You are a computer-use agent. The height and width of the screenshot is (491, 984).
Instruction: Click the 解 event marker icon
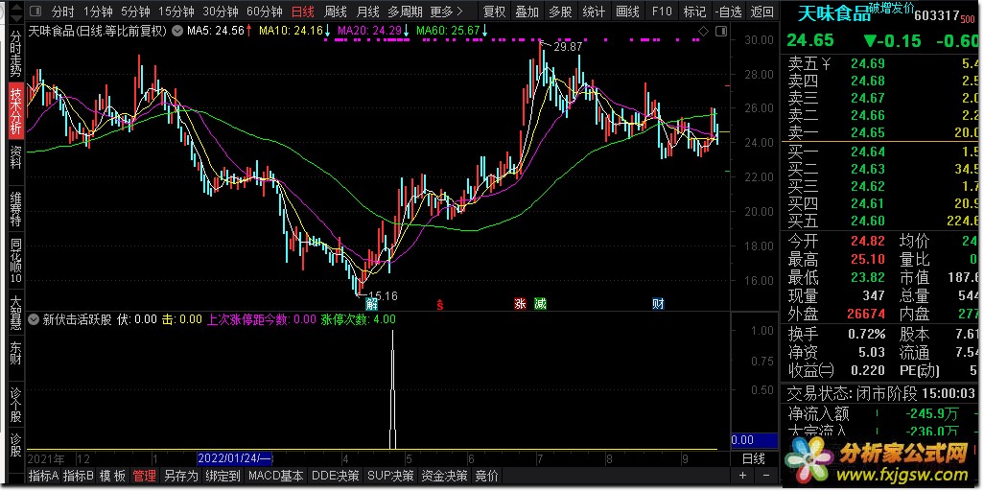click(x=371, y=305)
